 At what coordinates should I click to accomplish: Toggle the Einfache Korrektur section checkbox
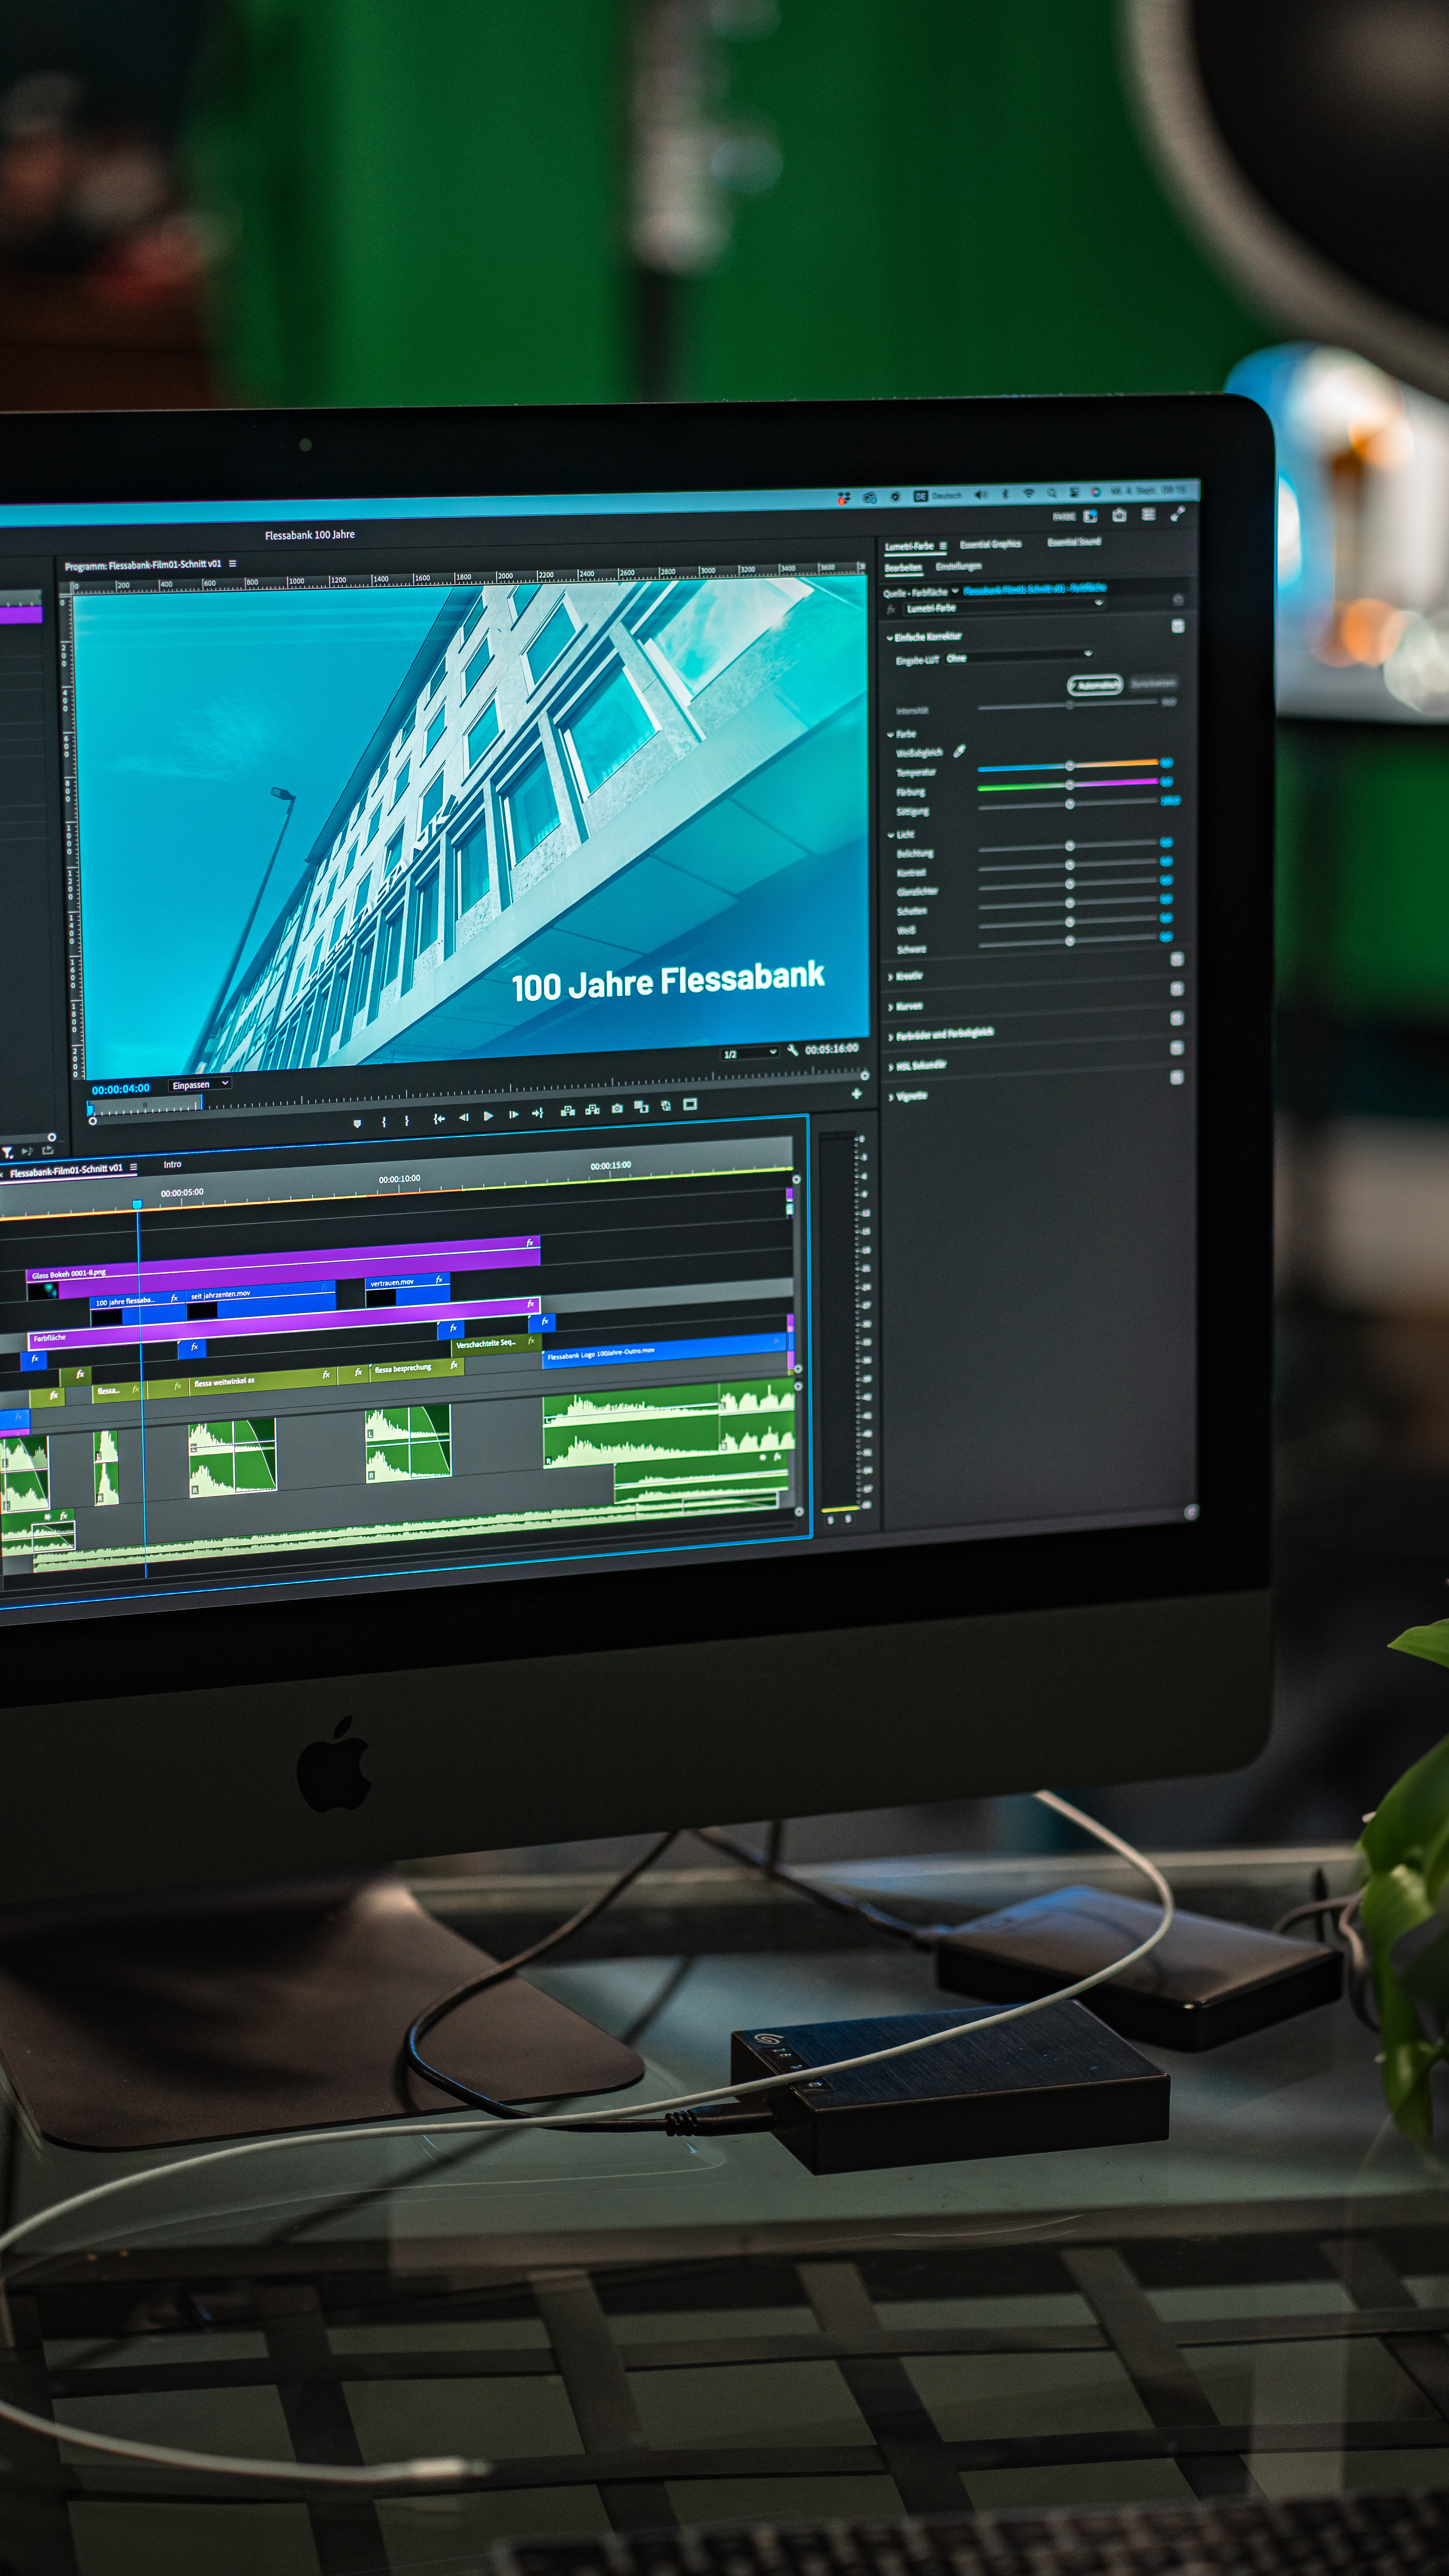[1177, 626]
